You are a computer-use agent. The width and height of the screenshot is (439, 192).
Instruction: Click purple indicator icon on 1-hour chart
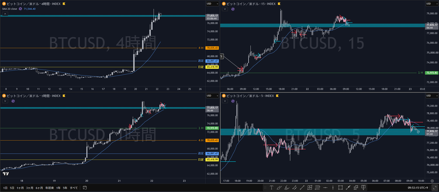tap(13, 101)
